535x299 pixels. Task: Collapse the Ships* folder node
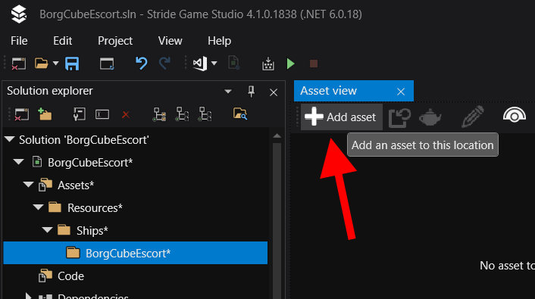(47, 230)
